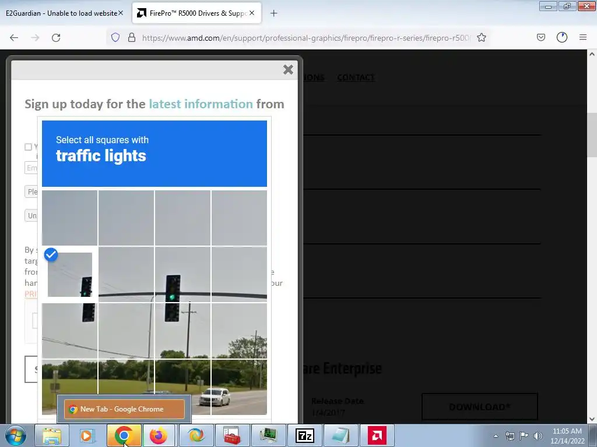Click New Tab - Google Chrome taskbar preview
597x447 pixels.
click(124, 409)
